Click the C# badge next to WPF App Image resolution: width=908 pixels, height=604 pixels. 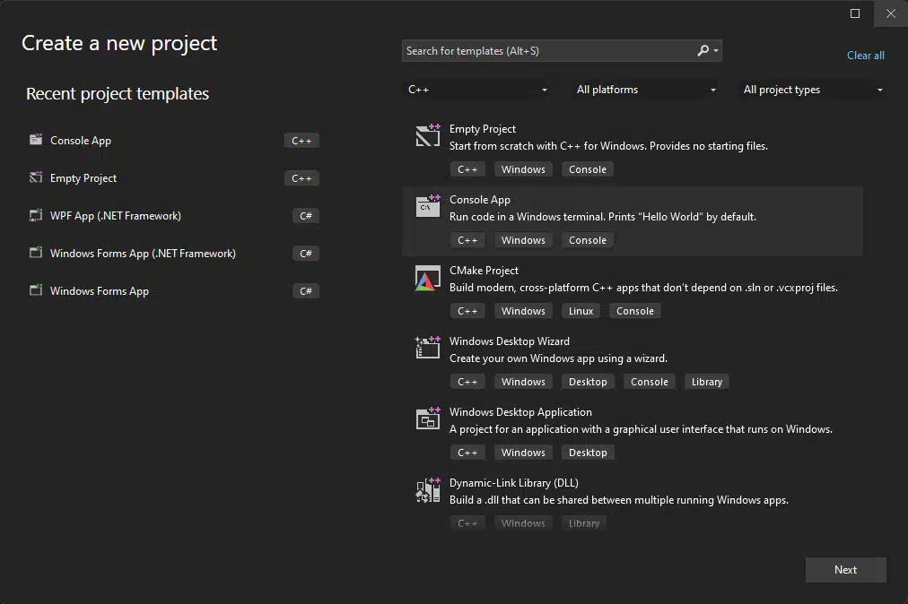[306, 216]
